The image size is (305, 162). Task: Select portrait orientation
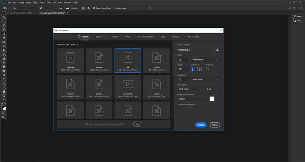(193, 69)
